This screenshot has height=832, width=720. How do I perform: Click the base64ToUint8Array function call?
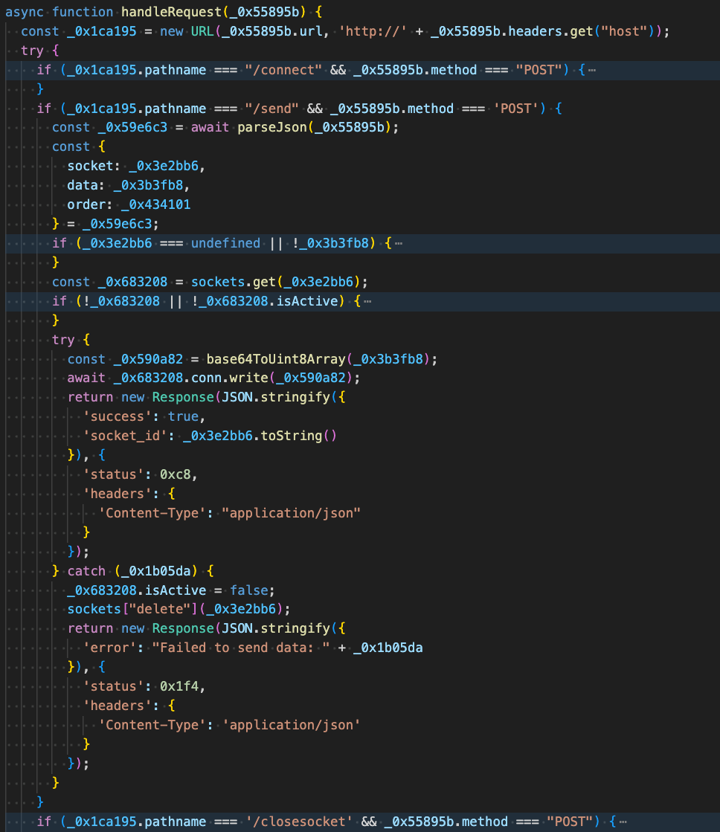[276, 359]
